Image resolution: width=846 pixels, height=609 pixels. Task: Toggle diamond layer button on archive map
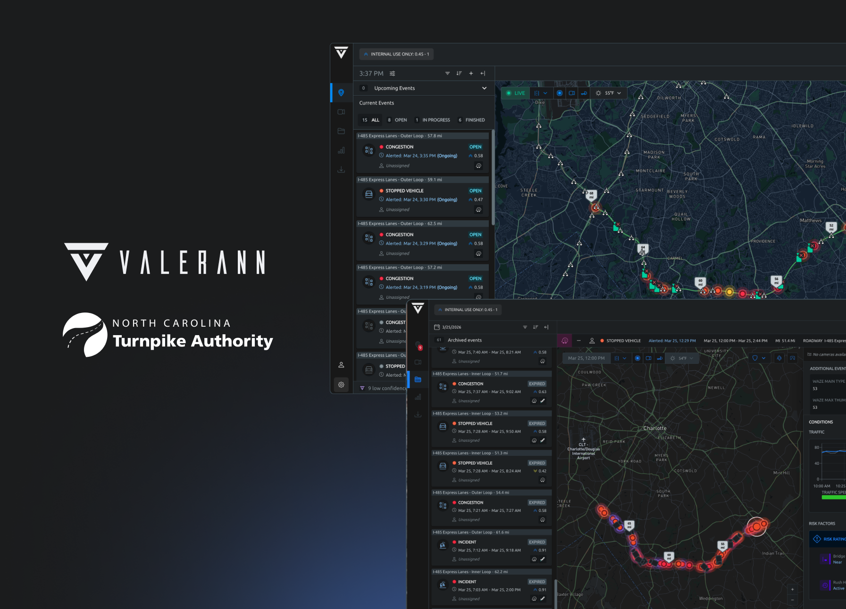point(779,358)
